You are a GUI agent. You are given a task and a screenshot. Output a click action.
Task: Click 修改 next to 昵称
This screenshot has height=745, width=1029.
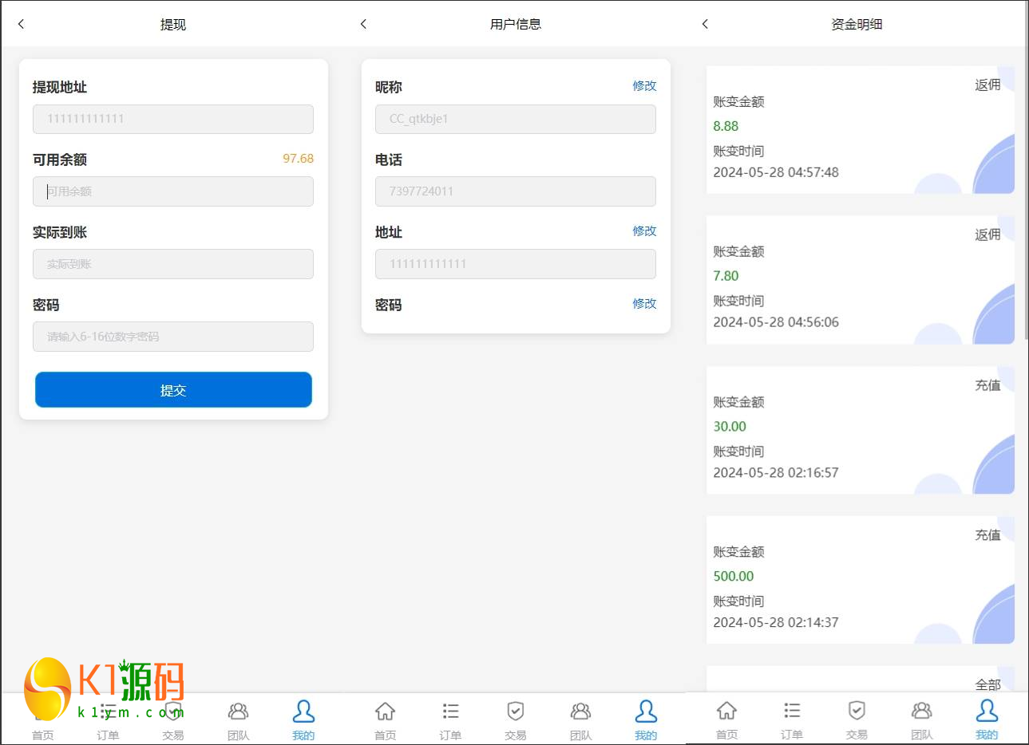pos(644,85)
